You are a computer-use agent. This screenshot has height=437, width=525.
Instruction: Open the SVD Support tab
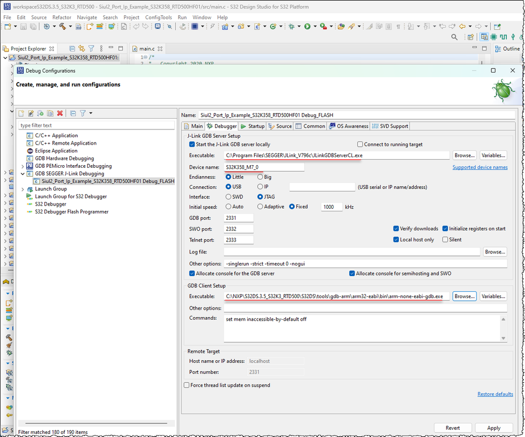pyautogui.click(x=390, y=126)
